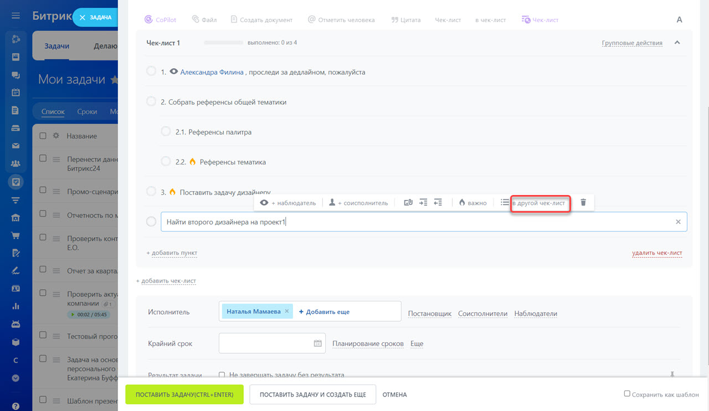Tick the circle beside the new item field

151,222
